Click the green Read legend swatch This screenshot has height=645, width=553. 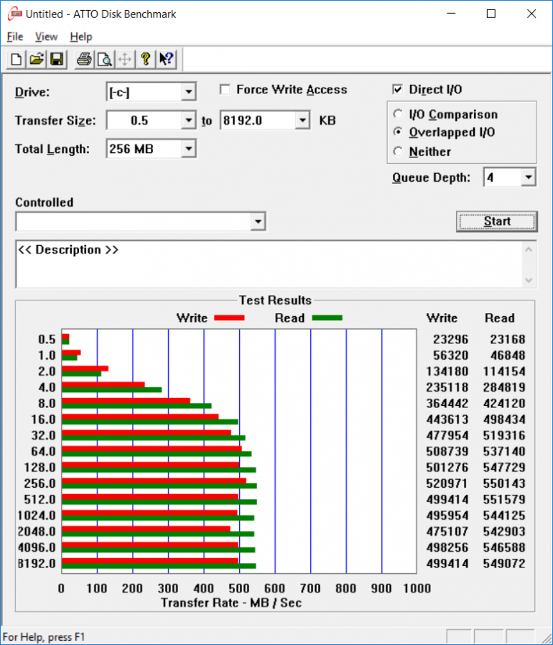(x=327, y=318)
